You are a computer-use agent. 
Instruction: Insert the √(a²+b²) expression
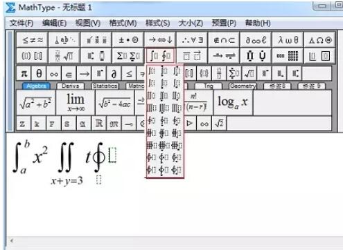(36, 103)
